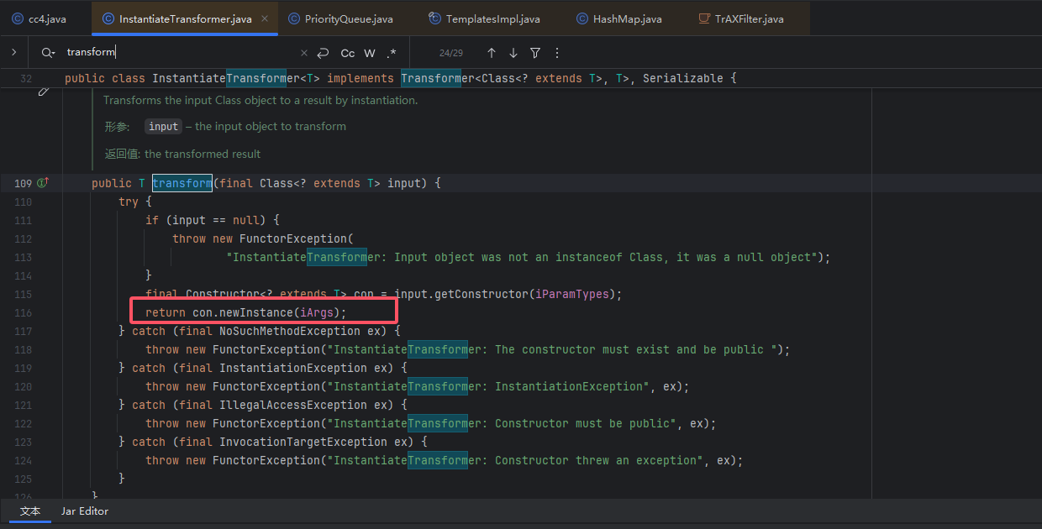Viewport: 1042px width, 529px height.
Task: Toggle Regex (.*) search mode
Action: click(x=392, y=53)
